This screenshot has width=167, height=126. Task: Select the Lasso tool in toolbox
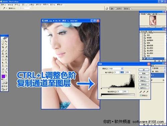pos(3,44)
